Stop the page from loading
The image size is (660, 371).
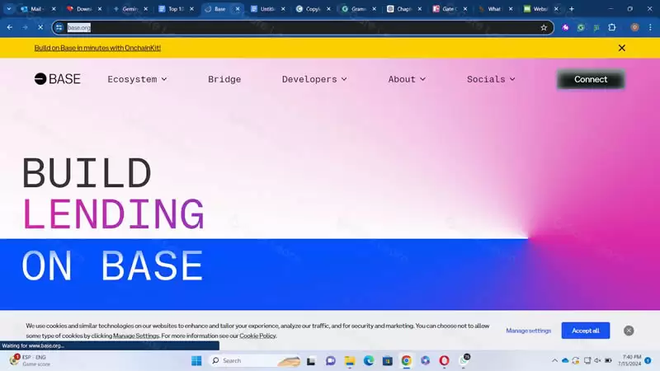pos(40,27)
